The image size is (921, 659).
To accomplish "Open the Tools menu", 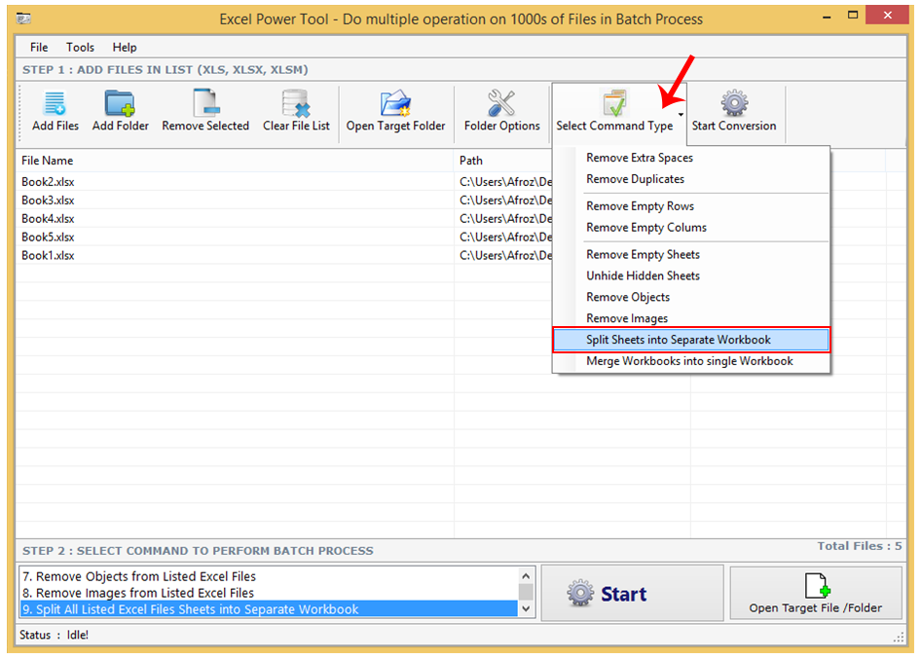I will [80, 47].
